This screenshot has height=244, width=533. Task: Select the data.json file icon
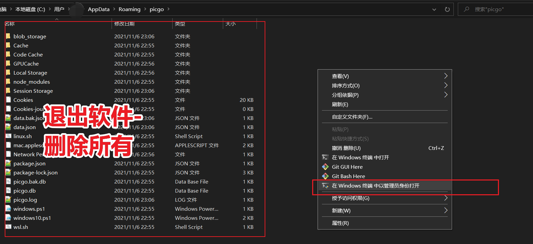[8, 127]
